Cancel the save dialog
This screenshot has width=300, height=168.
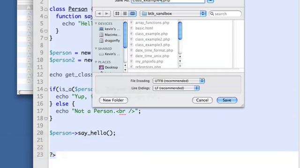pos(202,100)
